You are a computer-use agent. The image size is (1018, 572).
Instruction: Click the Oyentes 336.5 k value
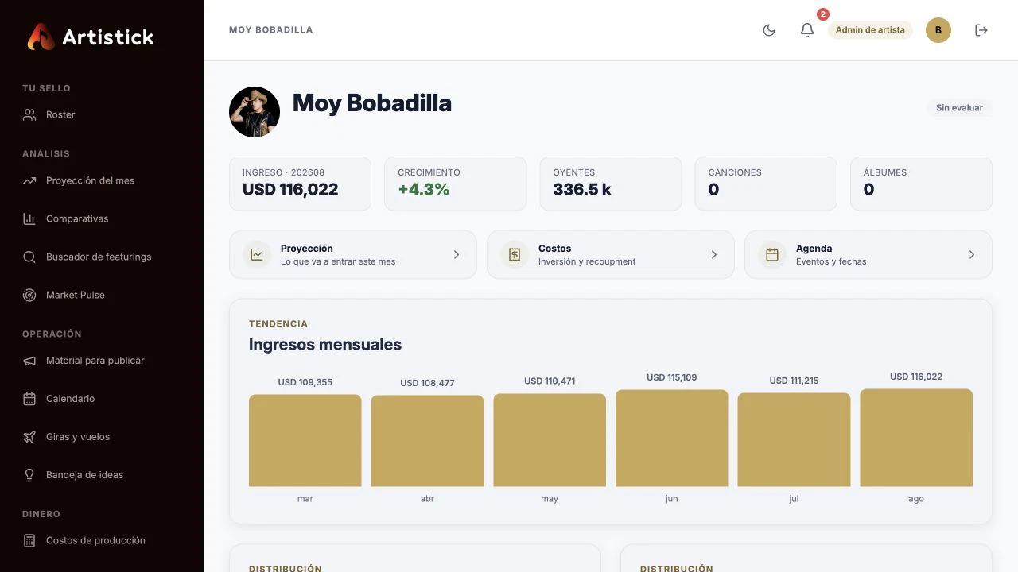[x=582, y=189]
